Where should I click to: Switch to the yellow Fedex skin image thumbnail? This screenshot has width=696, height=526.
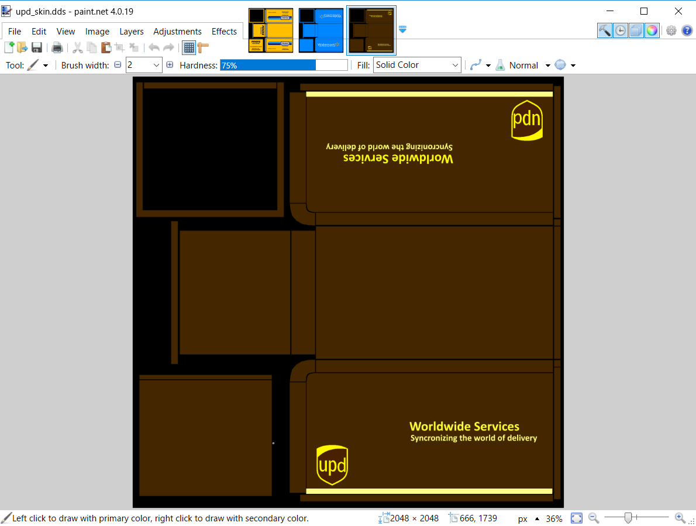click(271, 30)
